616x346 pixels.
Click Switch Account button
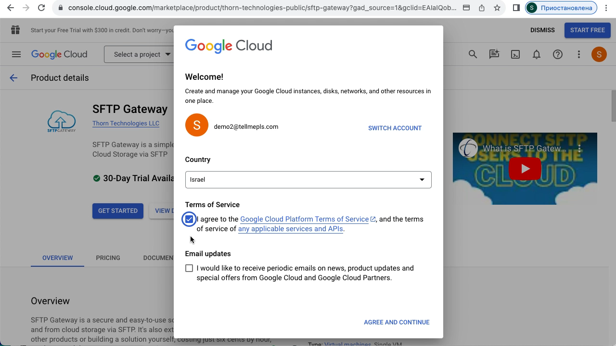(395, 128)
